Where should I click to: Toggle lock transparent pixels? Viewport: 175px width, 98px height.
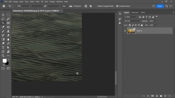130,25
